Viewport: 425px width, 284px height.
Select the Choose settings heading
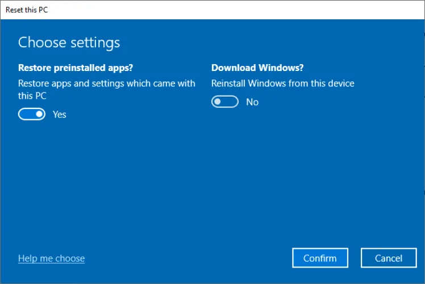click(x=69, y=43)
